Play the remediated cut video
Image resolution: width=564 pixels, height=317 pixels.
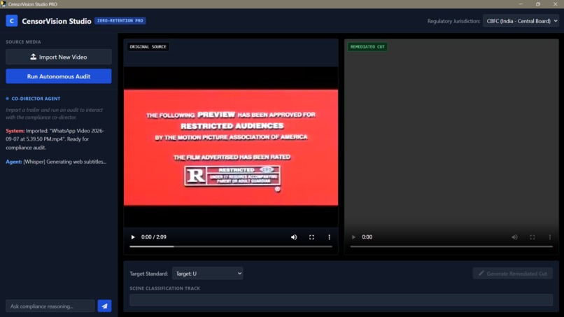coord(353,237)
